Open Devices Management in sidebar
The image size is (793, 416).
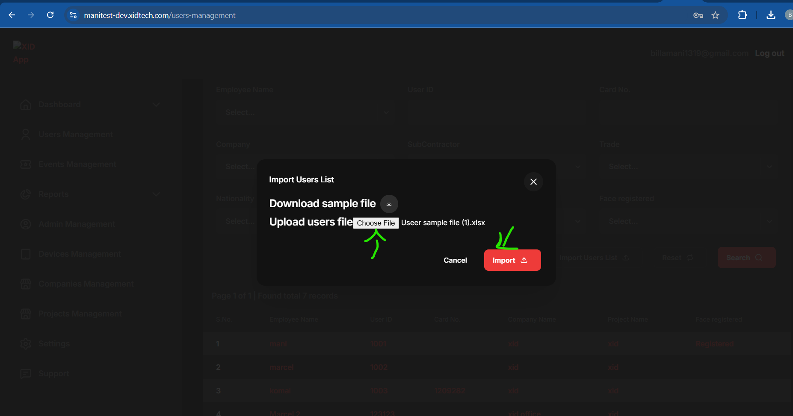point(80,254)
